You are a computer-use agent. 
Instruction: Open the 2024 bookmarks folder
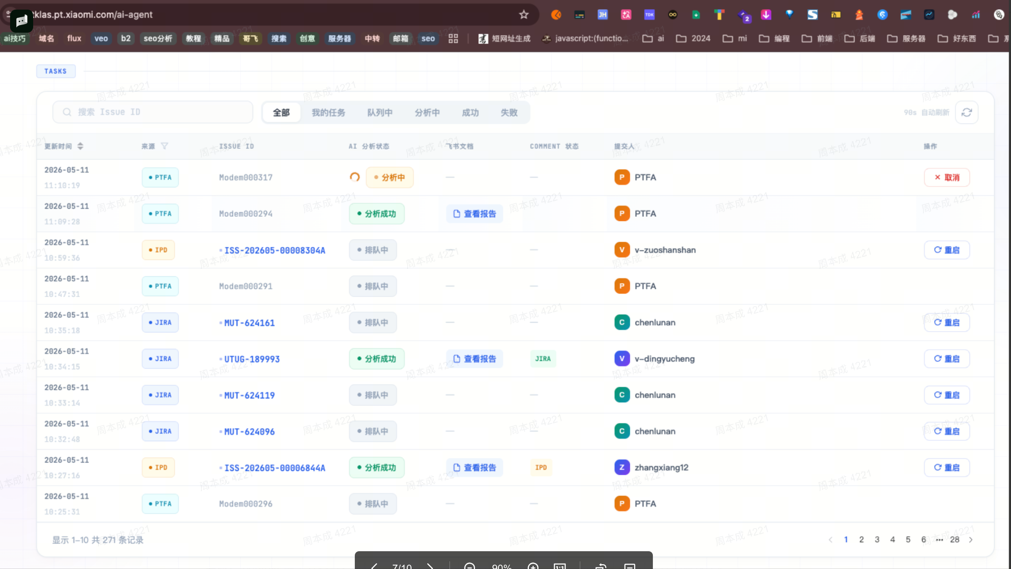coord(693,38)
